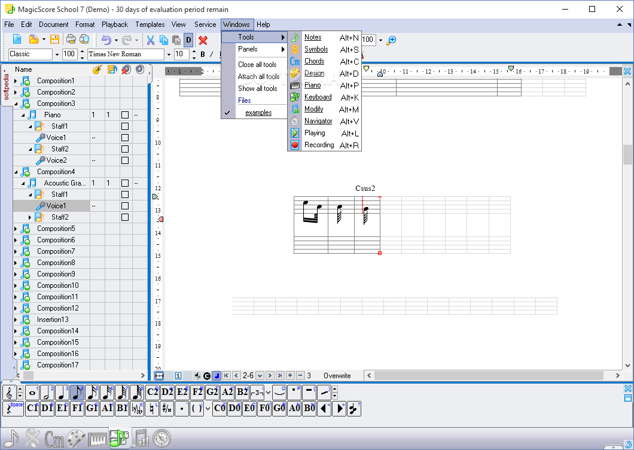This screenshot has width=634, height=450.
Task: Collapse the Composition4 tree node
Action: (16, 172)
